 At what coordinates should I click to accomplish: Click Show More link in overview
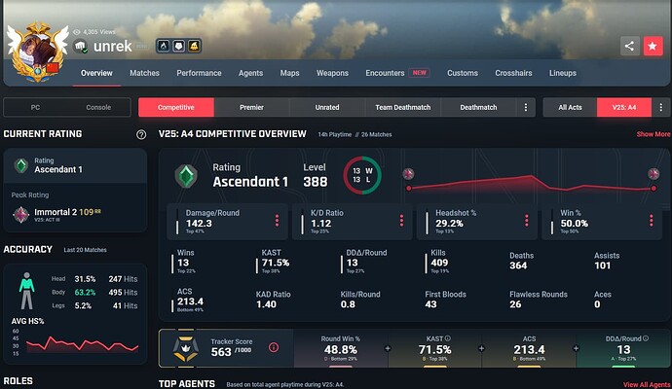pos(653,134)
